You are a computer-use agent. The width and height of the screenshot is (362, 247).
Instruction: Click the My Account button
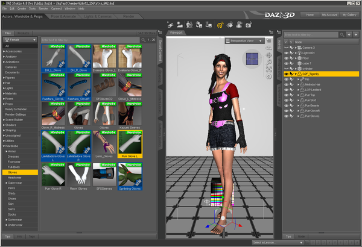pyautogui.click(x=329, y=15)
